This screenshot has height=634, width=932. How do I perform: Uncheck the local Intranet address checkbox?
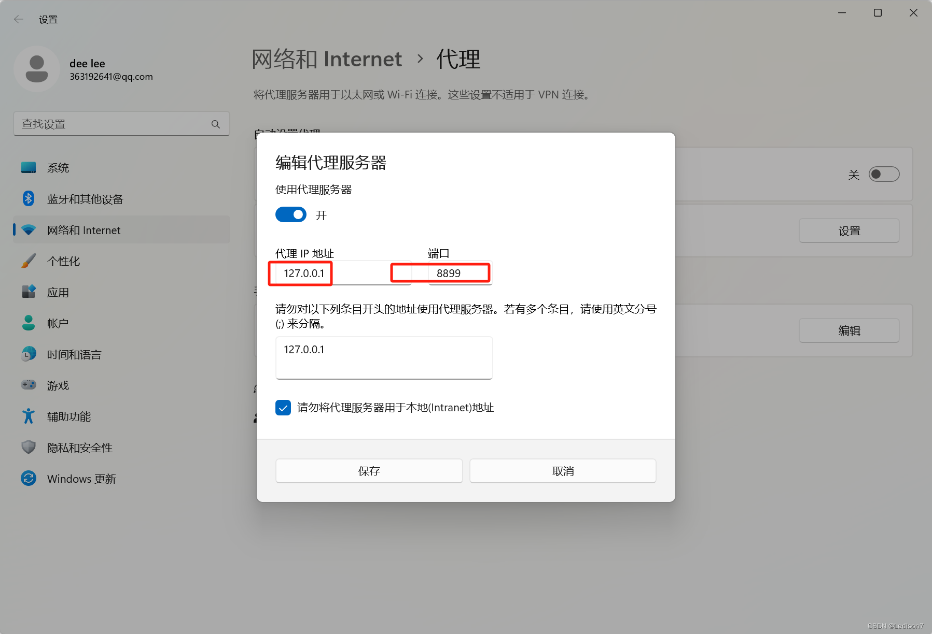point(283,408)
